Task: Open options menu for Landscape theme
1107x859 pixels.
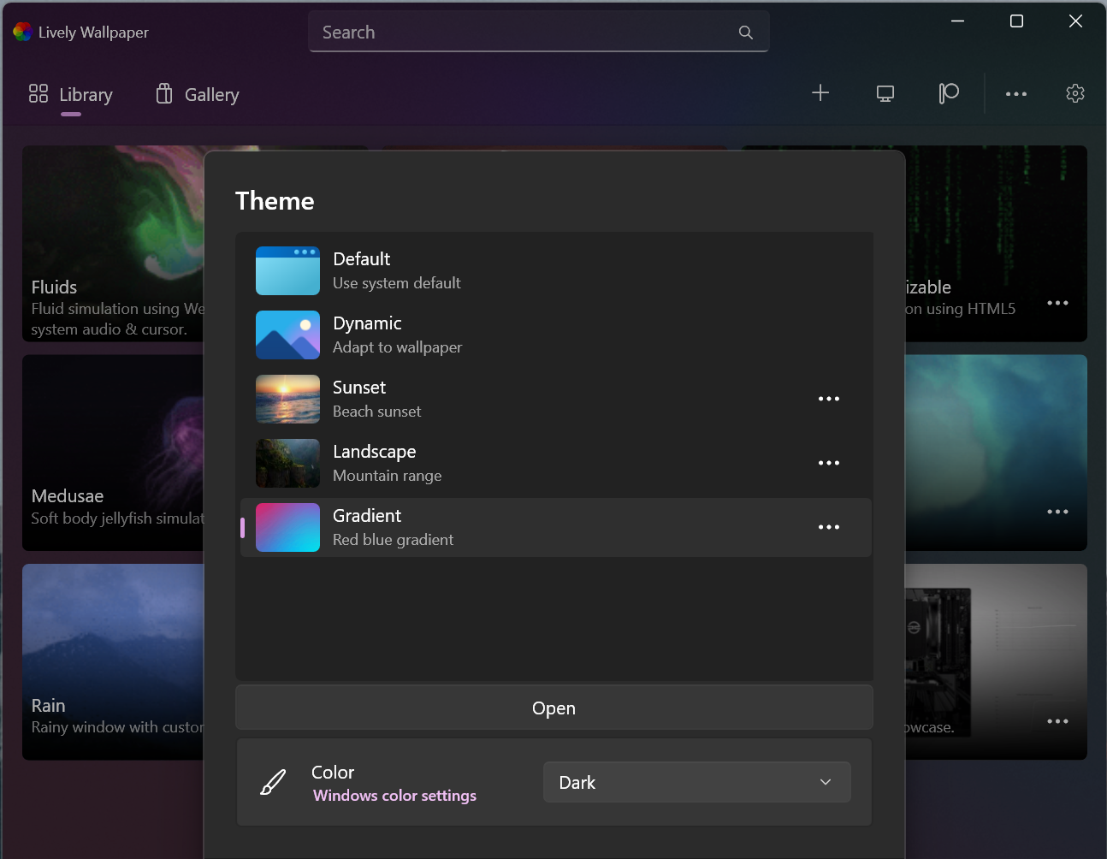Action: pos(828,463)
